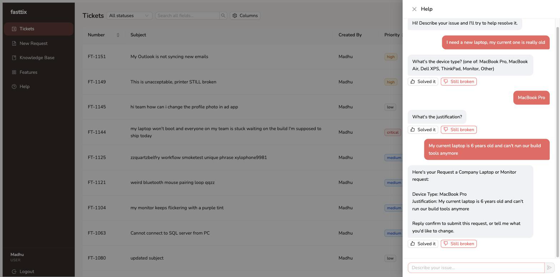Type in the Describe your issue field
Screen dimensions: 560x277
[x=476, y=268]
